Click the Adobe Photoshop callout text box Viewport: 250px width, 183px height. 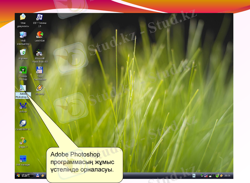coord(84,162)
